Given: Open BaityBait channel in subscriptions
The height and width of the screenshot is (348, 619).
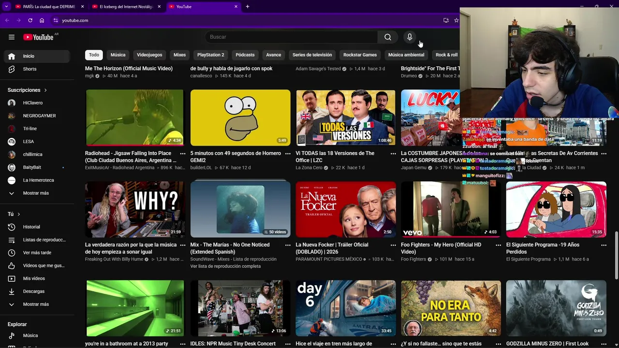Looking at the screenshot, I should tap(37, 167).
